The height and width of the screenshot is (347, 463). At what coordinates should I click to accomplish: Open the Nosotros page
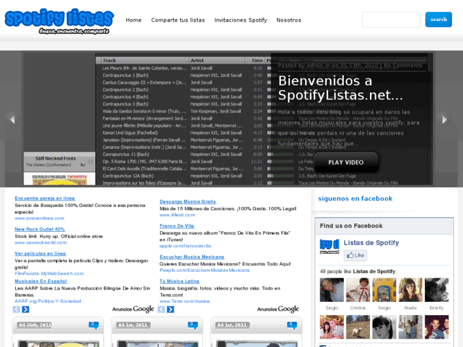pyautogui.click(x=288, y=20)
